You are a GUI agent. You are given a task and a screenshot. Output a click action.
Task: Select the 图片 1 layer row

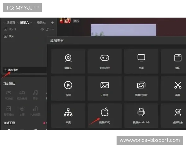tap(29, 29)
